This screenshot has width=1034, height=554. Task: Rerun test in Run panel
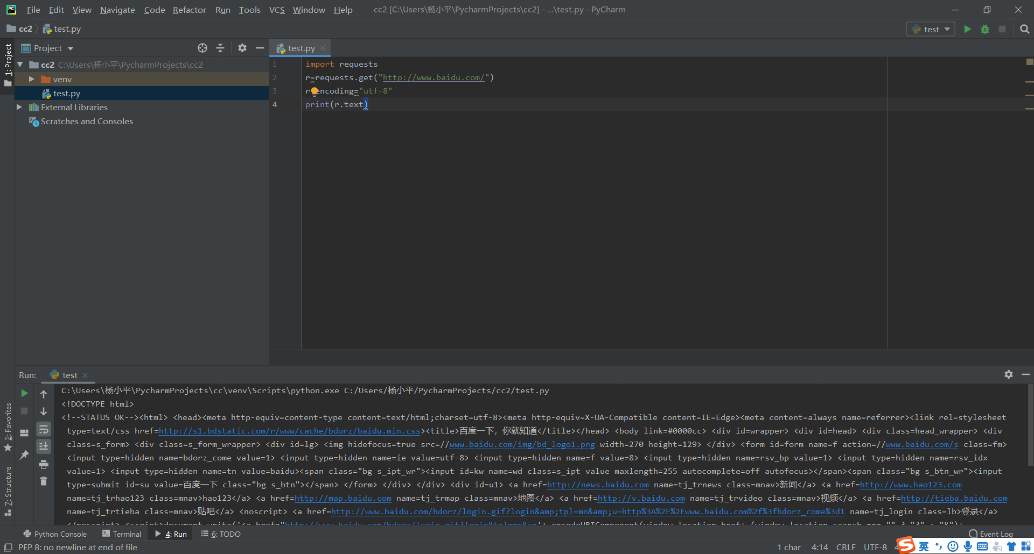coord(24,393)
